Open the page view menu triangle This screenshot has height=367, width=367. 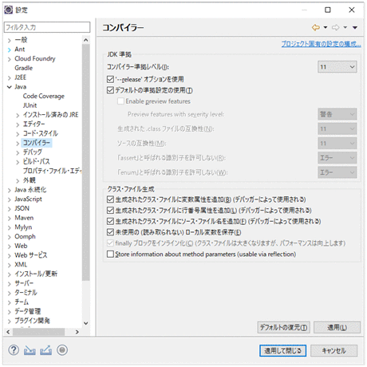[x=355, y=27]
